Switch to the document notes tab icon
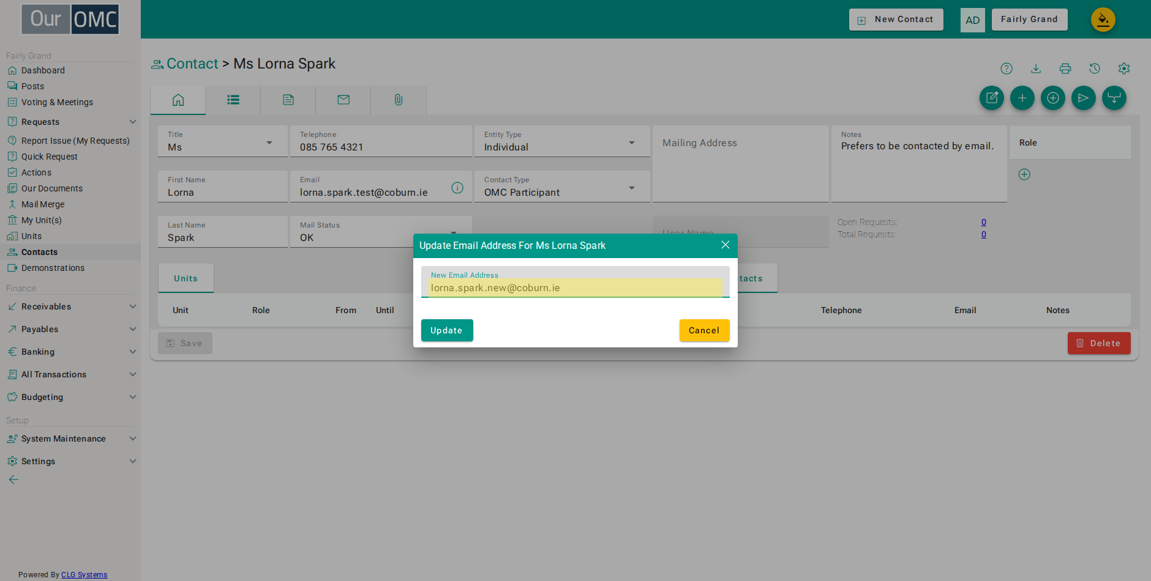This screenshot has height=581, width=1151. [x=288, y=100]
